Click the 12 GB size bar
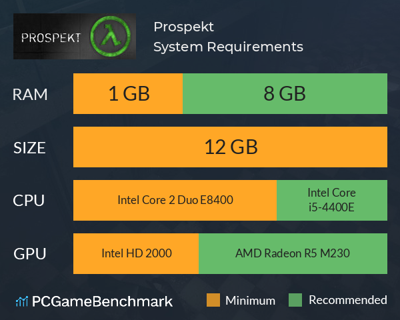This screenshot has width=400, height=320. [x=230, y=147]
